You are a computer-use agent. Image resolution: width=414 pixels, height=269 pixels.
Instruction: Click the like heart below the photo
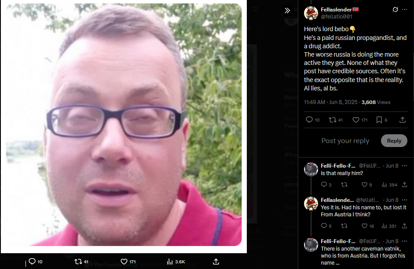point(124,262)
